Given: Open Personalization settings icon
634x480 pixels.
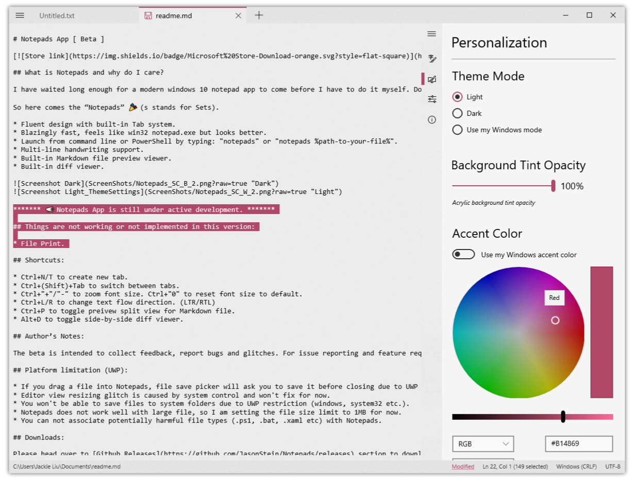Looking at the screenshot, I should pyautogui.click(x=432, y=79).
